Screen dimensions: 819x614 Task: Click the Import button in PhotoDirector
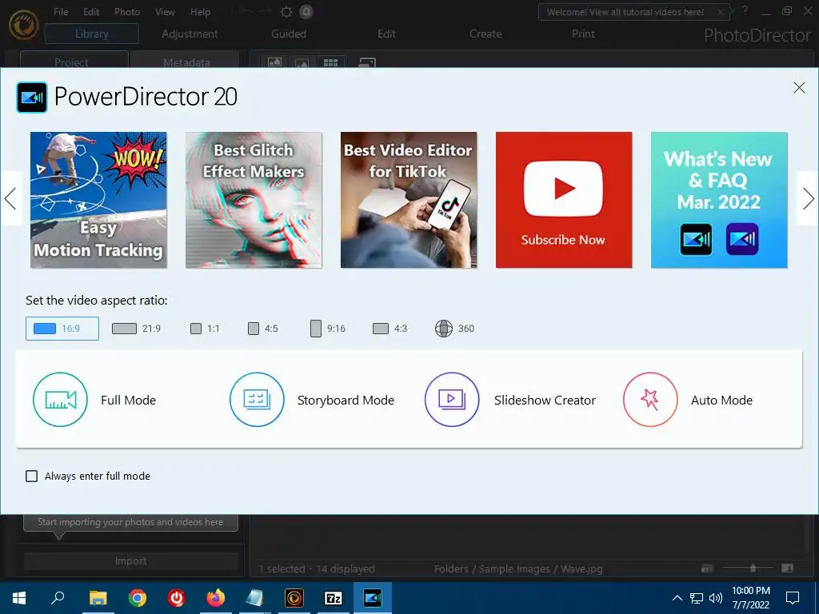point(130,560)
